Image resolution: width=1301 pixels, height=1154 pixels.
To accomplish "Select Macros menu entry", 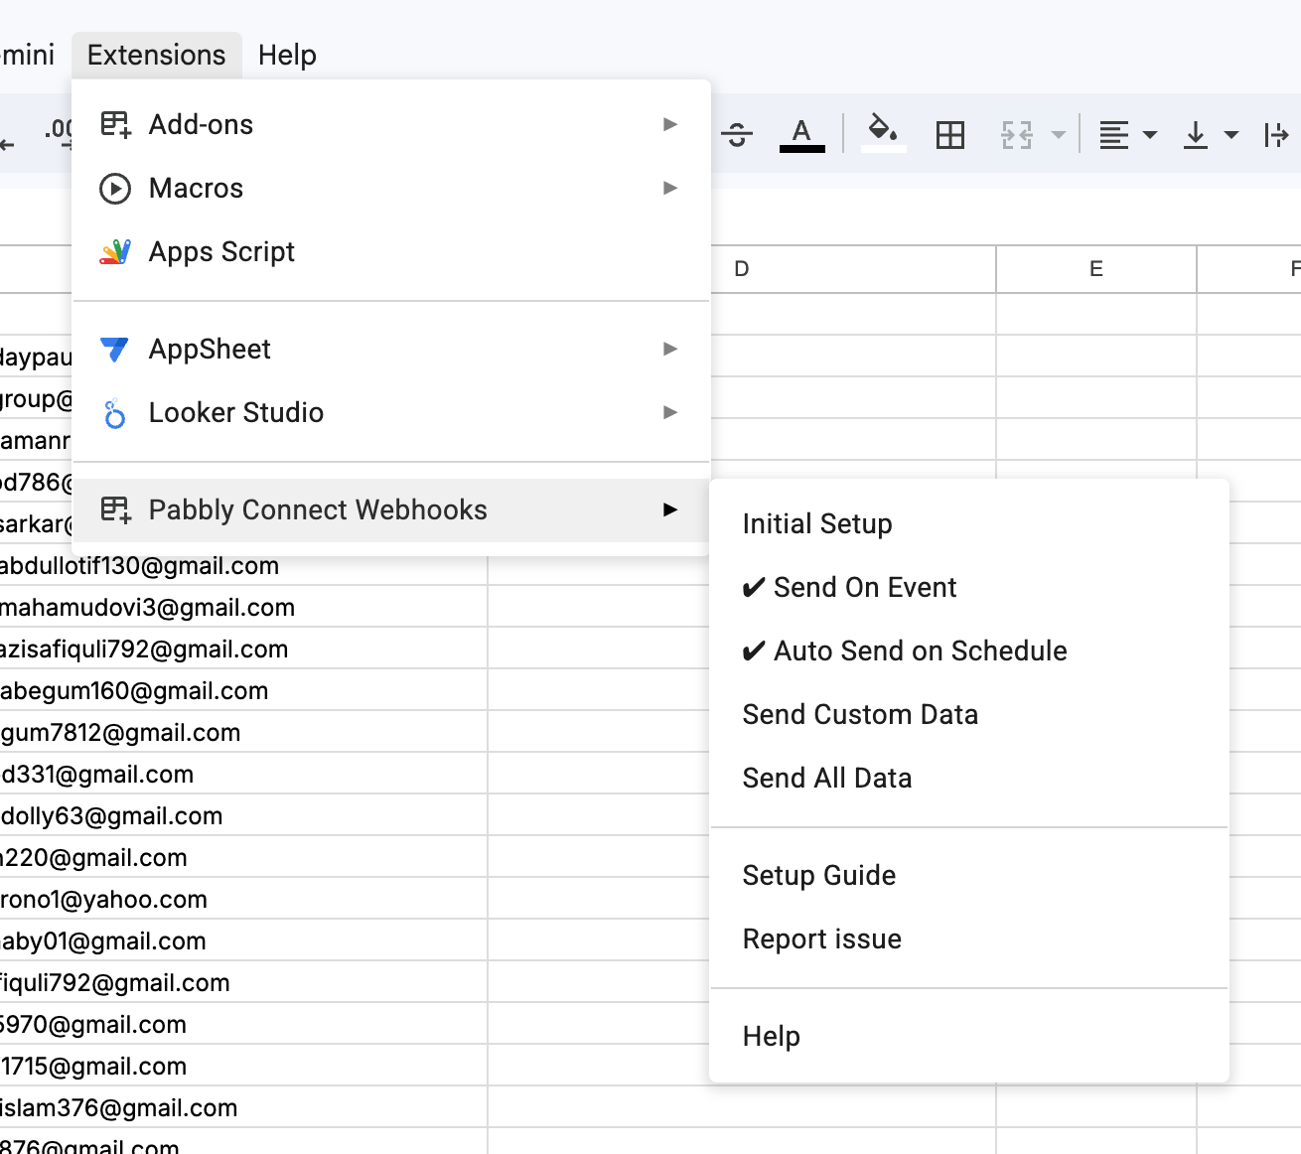I will coord(391,188).
